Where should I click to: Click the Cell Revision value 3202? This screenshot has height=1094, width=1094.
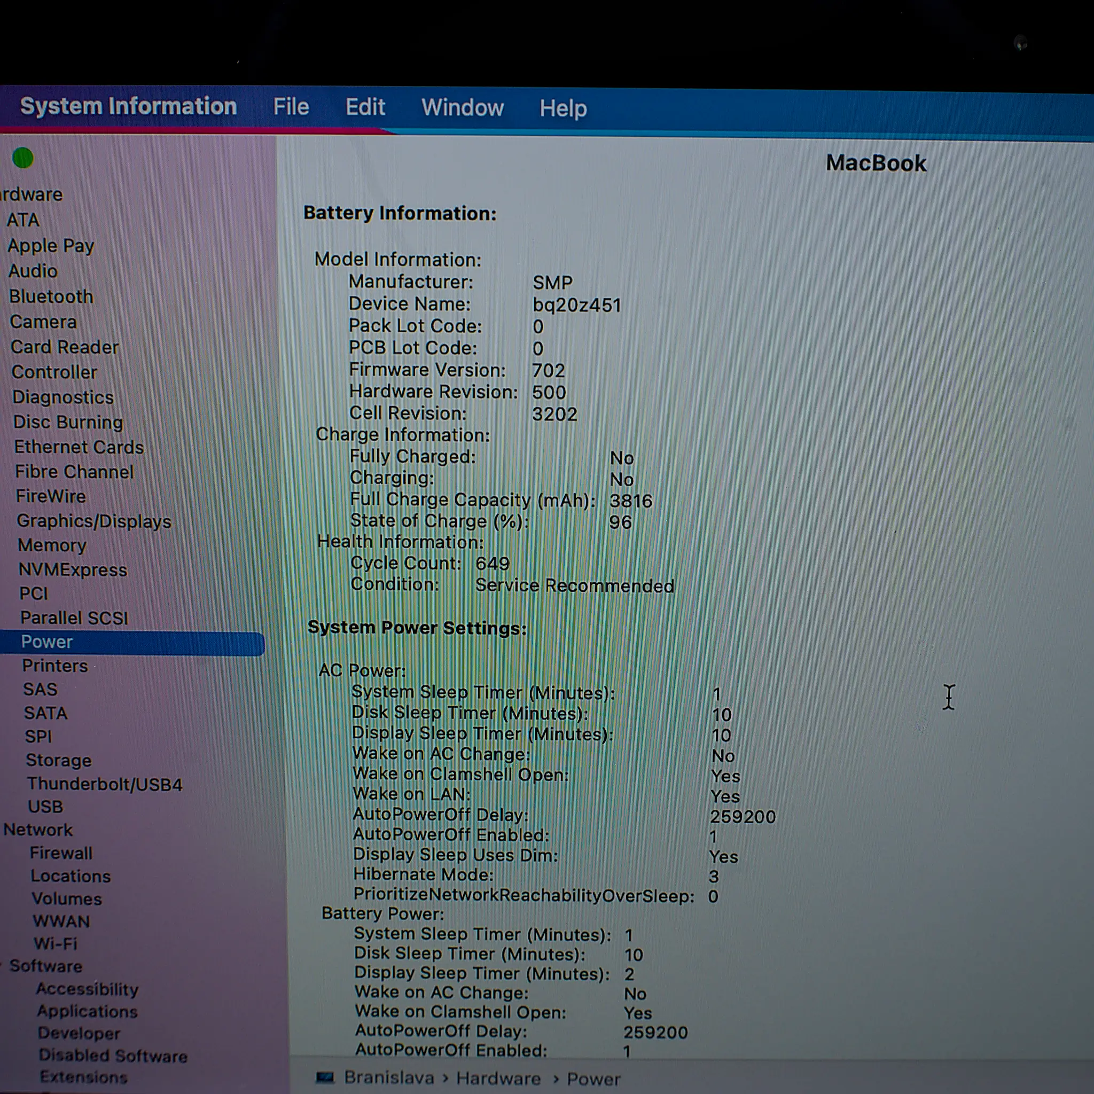(x=554, y=414)
